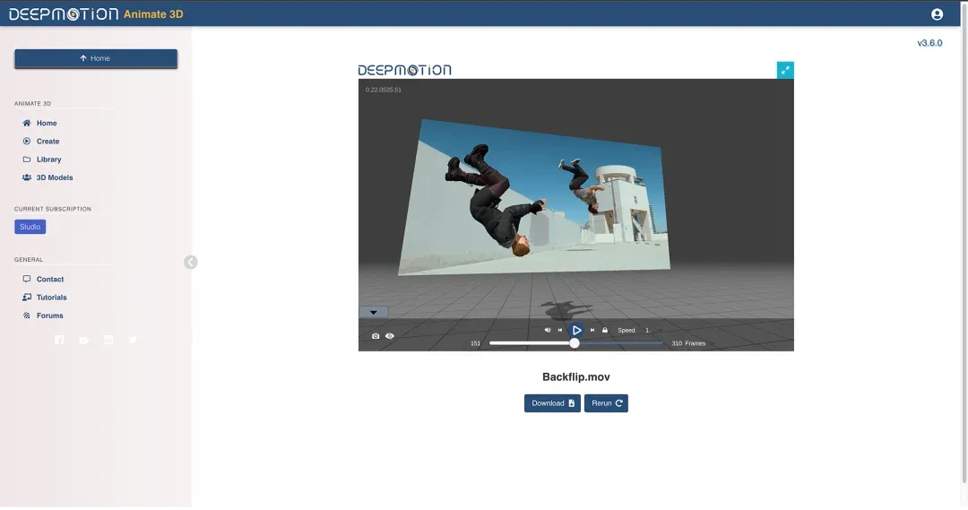Click the Create play-circle icon
Screen dimensions: 968x510
point(27,142)
